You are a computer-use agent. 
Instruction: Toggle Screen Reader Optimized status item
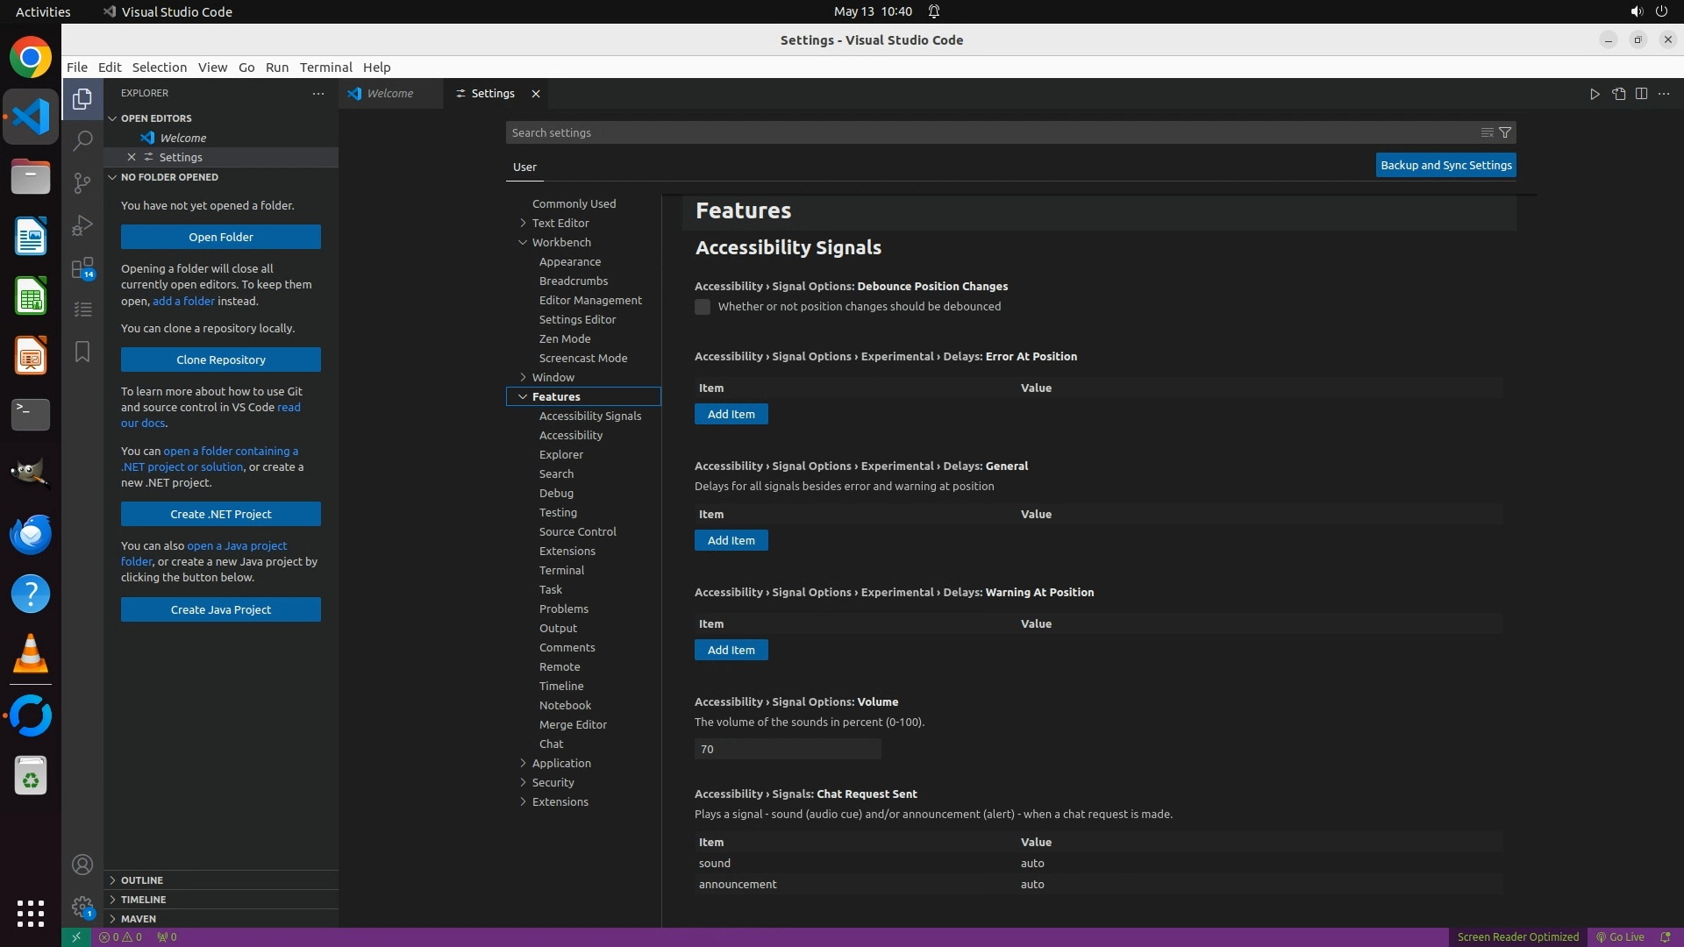[x=1517, y=936]
